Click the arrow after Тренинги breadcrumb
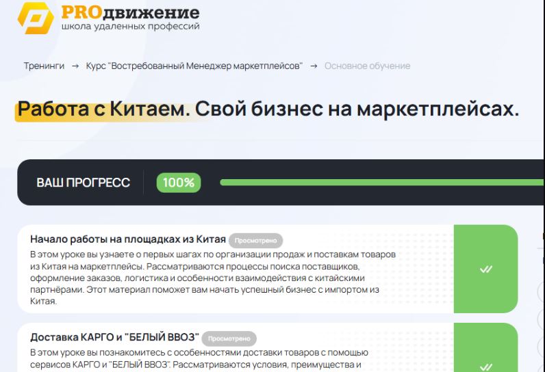Image resolution: width=545 pixels, height=372 pixels. tap(75, 66)
